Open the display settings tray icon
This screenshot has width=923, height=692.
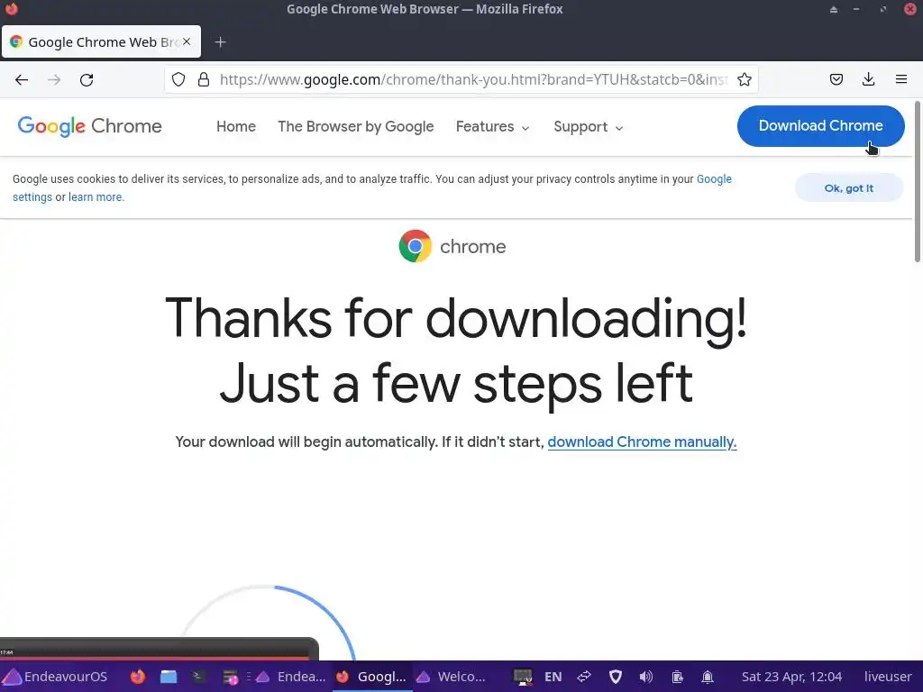pos(523,677)
